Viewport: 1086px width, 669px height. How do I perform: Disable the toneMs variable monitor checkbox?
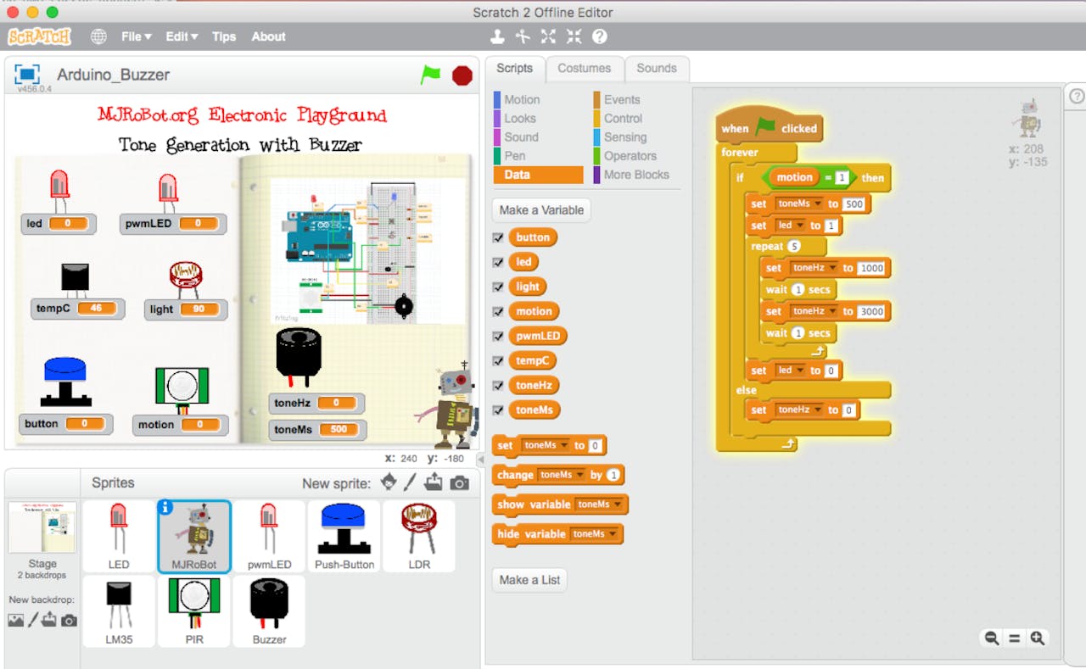(498, 410)
